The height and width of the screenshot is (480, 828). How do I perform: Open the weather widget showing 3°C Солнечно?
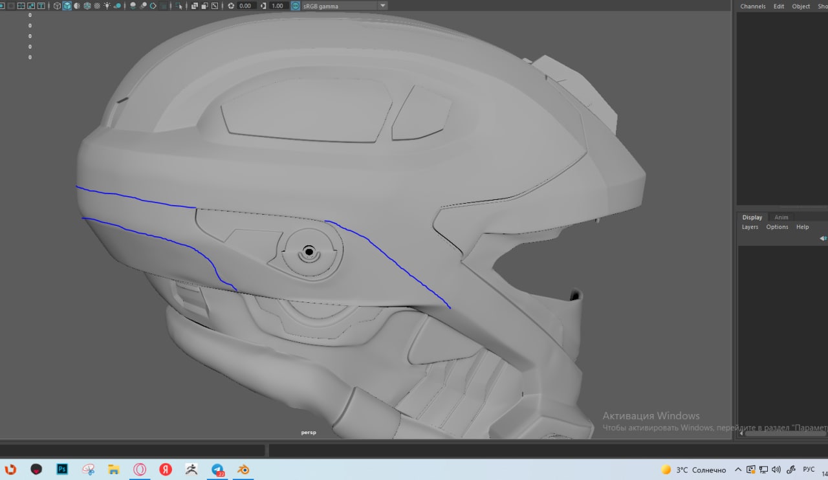(x=693, y=470)
